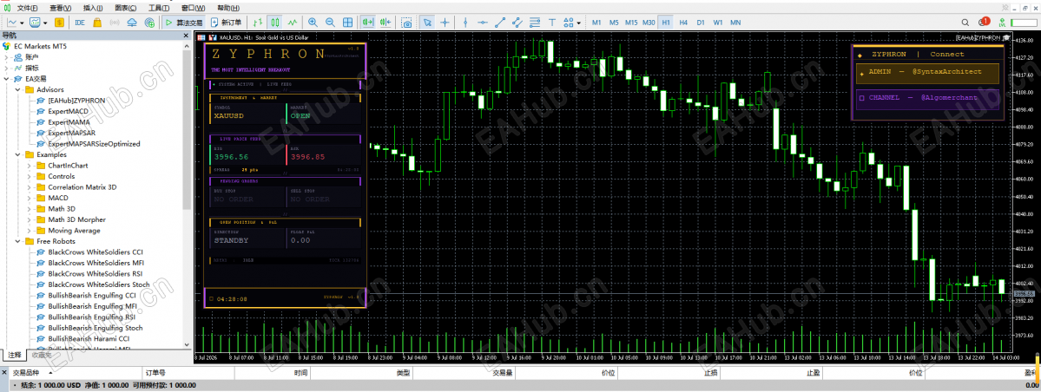This screenshot has width=1041, height=392.
Task: Select the vertical line drawing tool
Action: click(465, 22)
